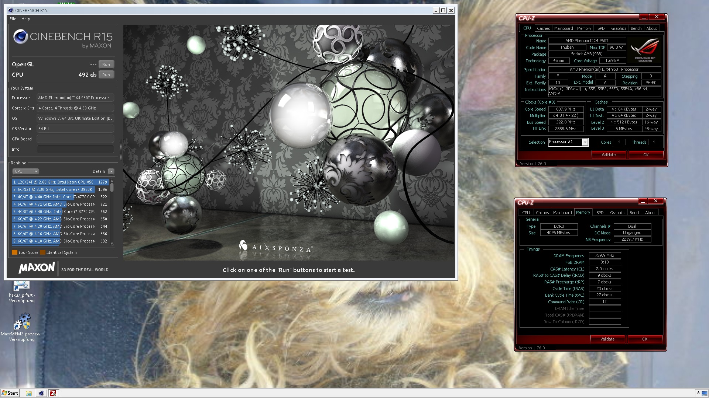This screenshot has height=398, width=709.
Task: Click NB Frequency value 2219.7 MHz
Action: click(632, 240)
